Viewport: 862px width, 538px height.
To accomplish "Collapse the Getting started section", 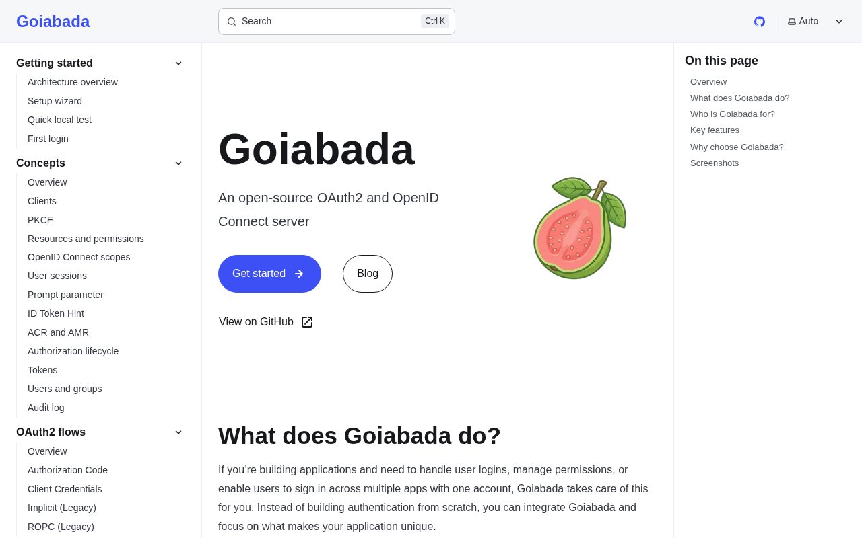I will [178, 63].
